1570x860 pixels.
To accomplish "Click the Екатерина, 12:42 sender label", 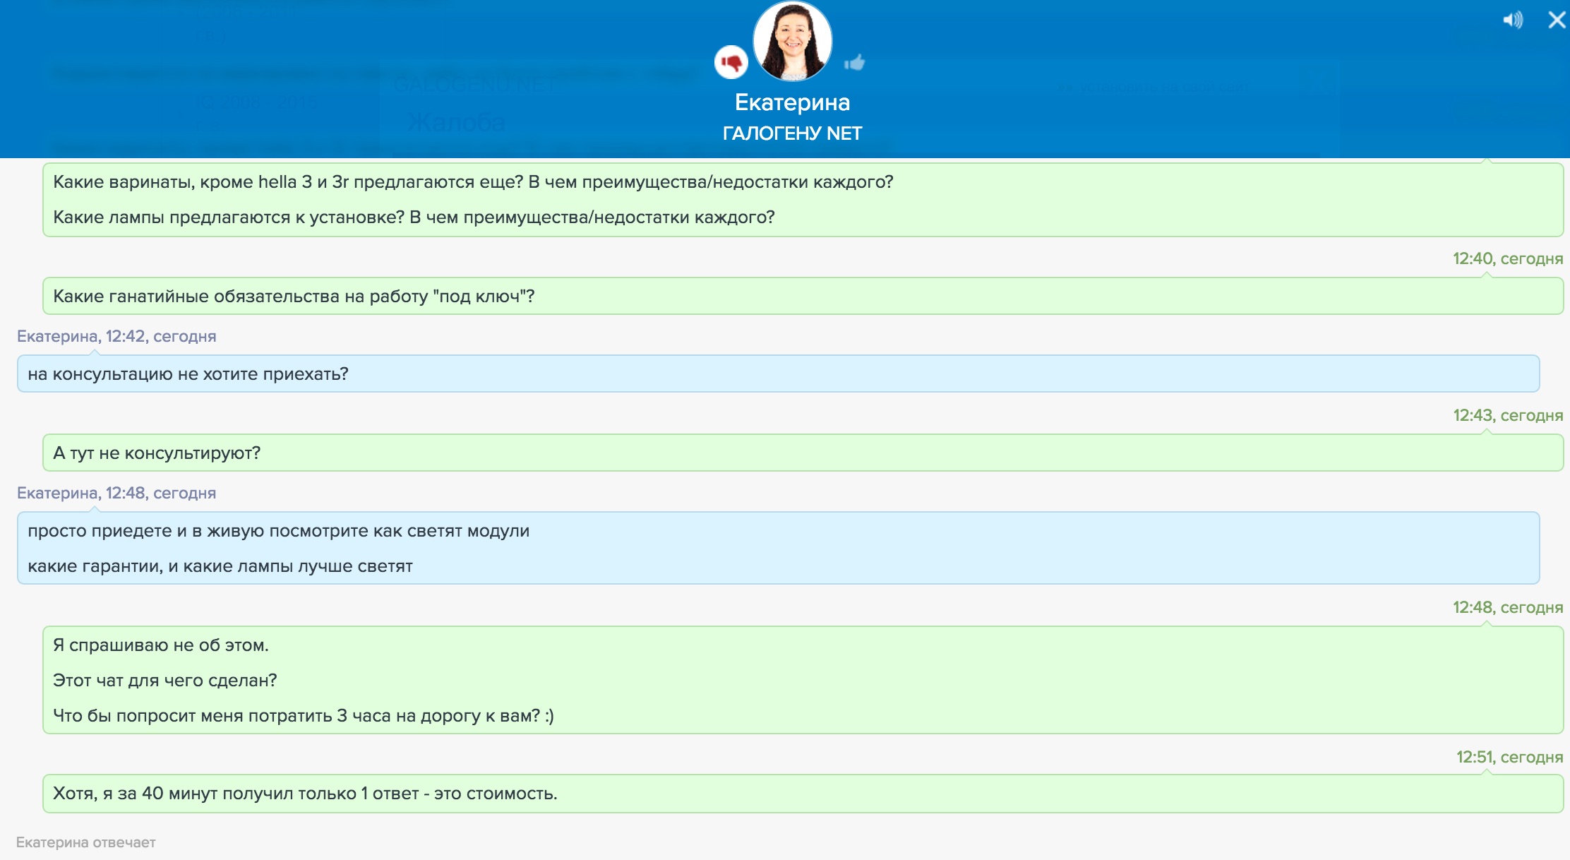I will tap(116, 337).
